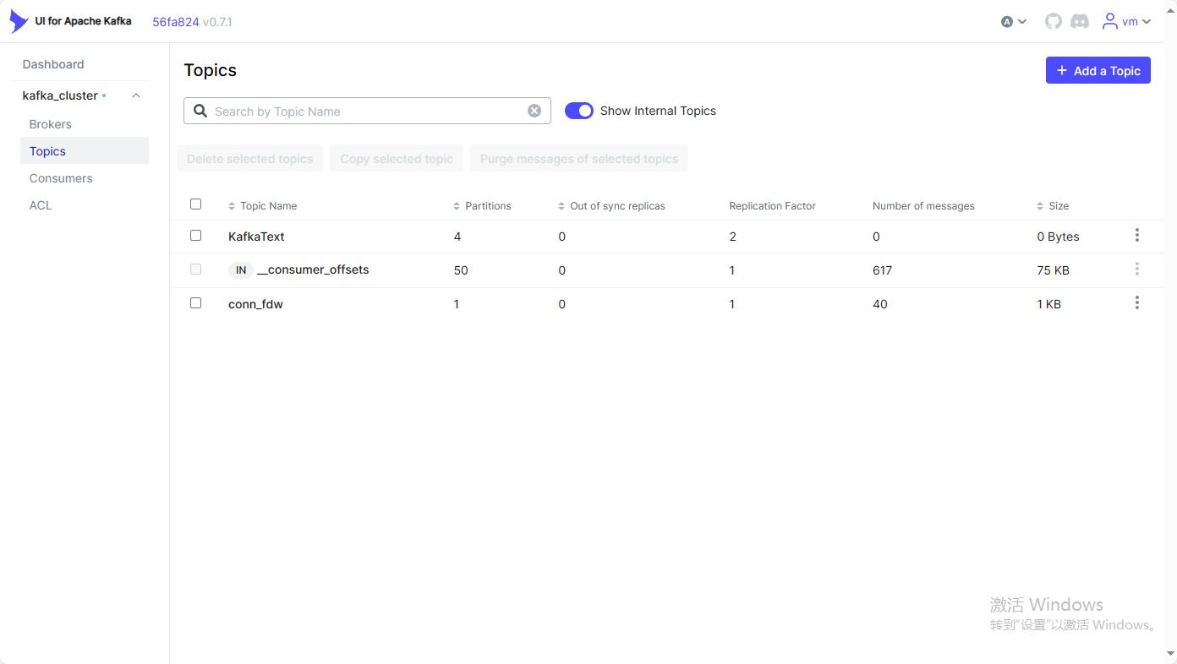Open Consumers in the sidebar
This screenshot has width=1177, height=664.
61,178
